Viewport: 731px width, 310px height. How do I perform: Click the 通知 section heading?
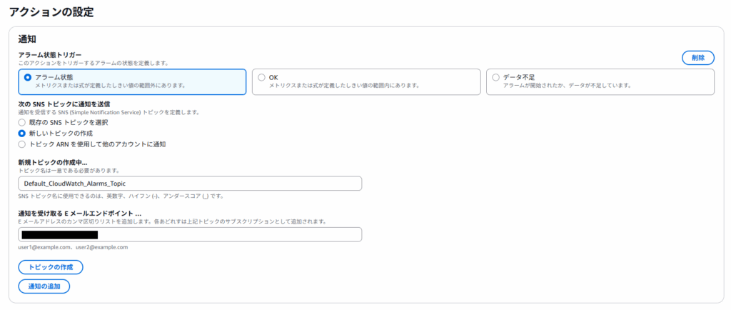(27, 39)
